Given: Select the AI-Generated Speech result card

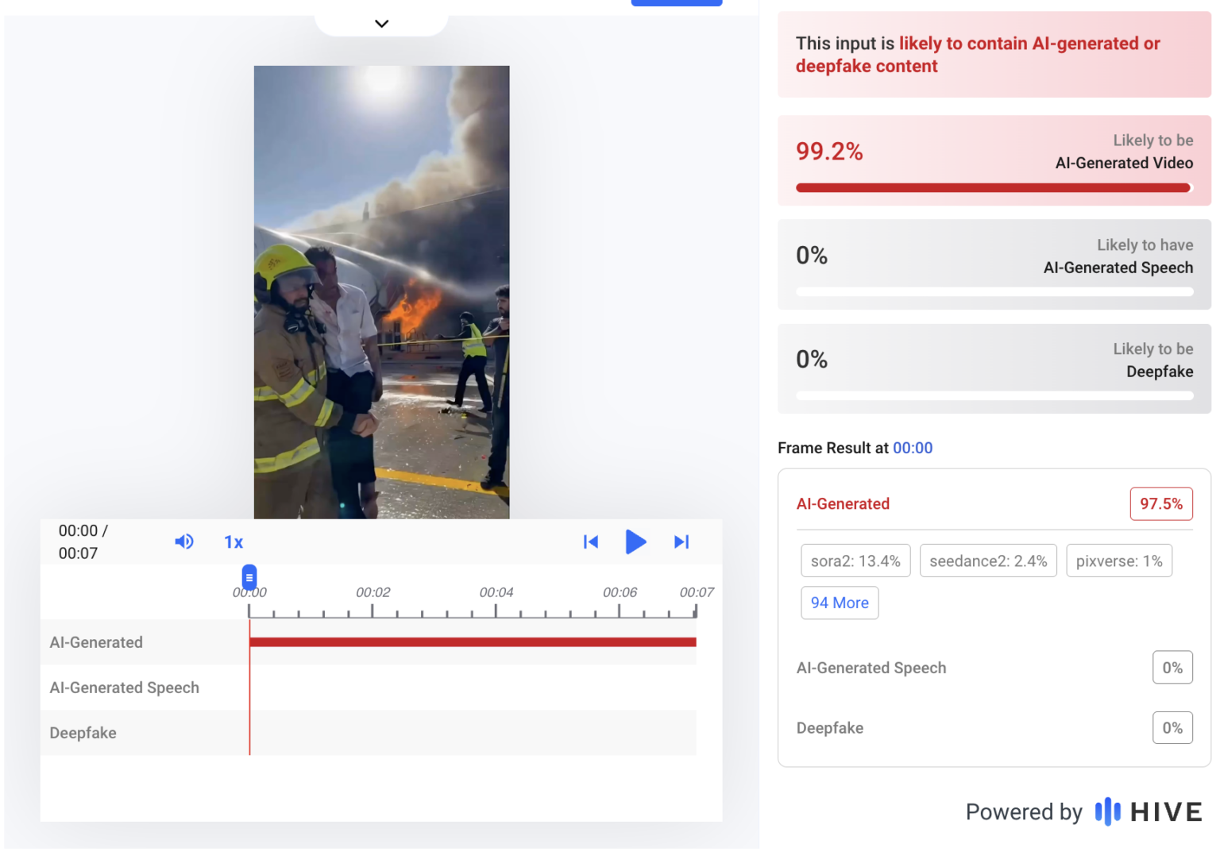Looking at the screenshot, I should pyautogui.click(x=994, y=264).
